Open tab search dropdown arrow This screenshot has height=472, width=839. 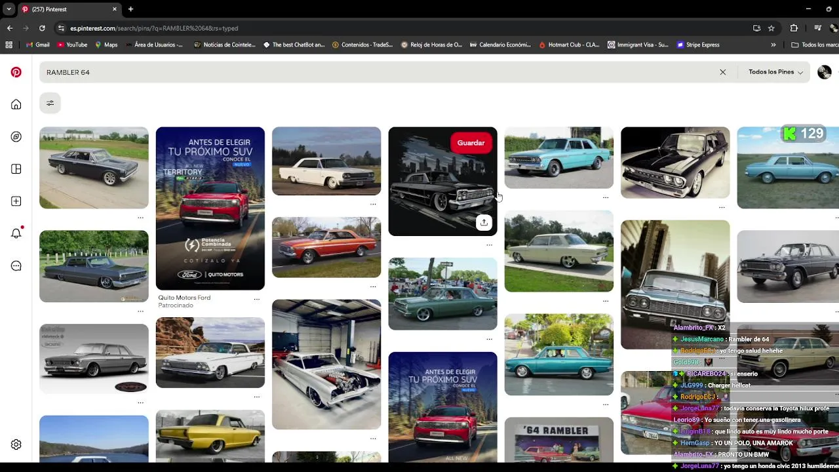click(9, 9)
